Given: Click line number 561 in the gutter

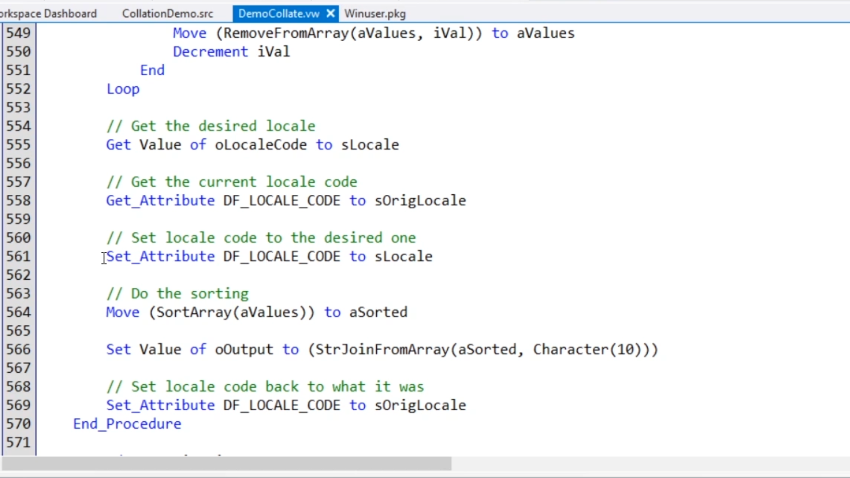Looking at the screenshot, I should click(18, 256).
